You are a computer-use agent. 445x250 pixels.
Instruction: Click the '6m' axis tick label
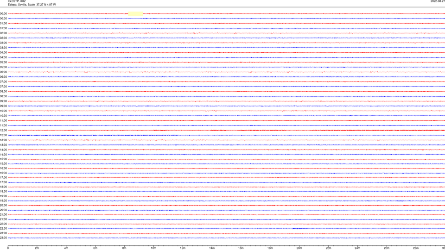coord(95,248)
